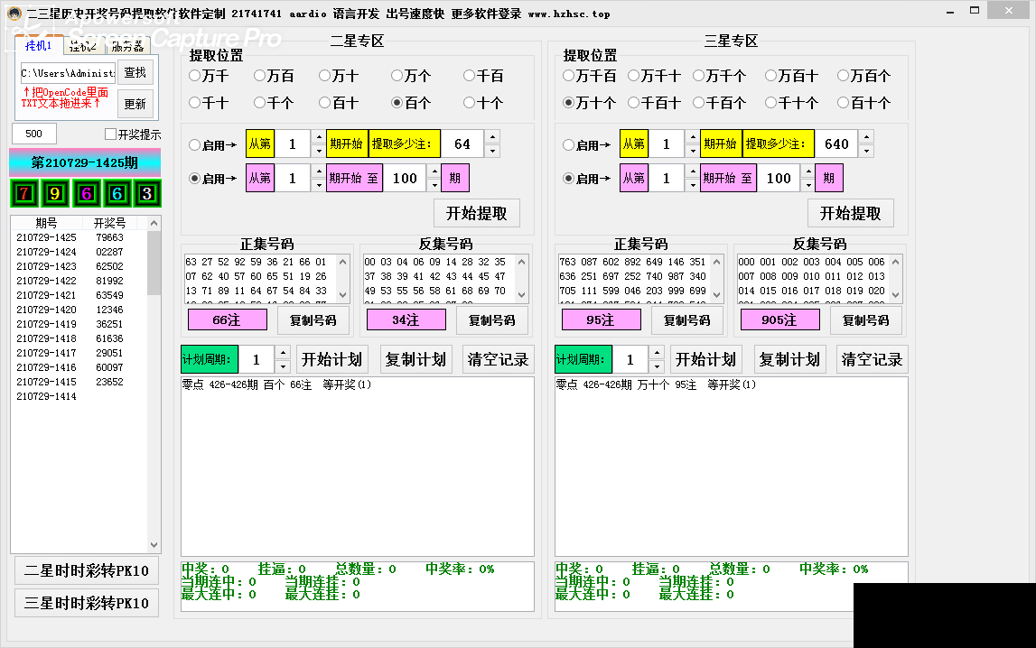Viewport: 1036px width, 648px height.
Task: Click the 第210729-1425期 banner
Action: [x=85, y=163]
